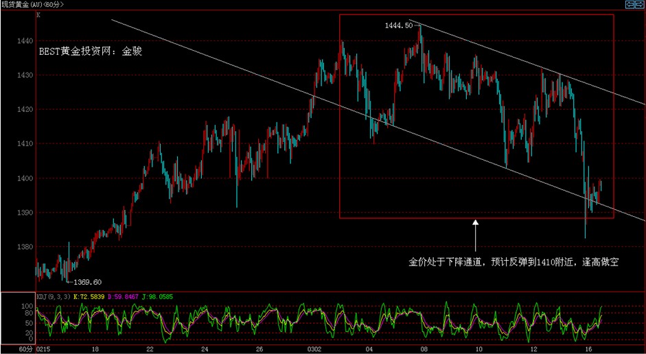This screenshot has width=646, height=354.
Task: Click the 100 level on KDJ axis
Action: pyautogui.click(x=28, y=306)
